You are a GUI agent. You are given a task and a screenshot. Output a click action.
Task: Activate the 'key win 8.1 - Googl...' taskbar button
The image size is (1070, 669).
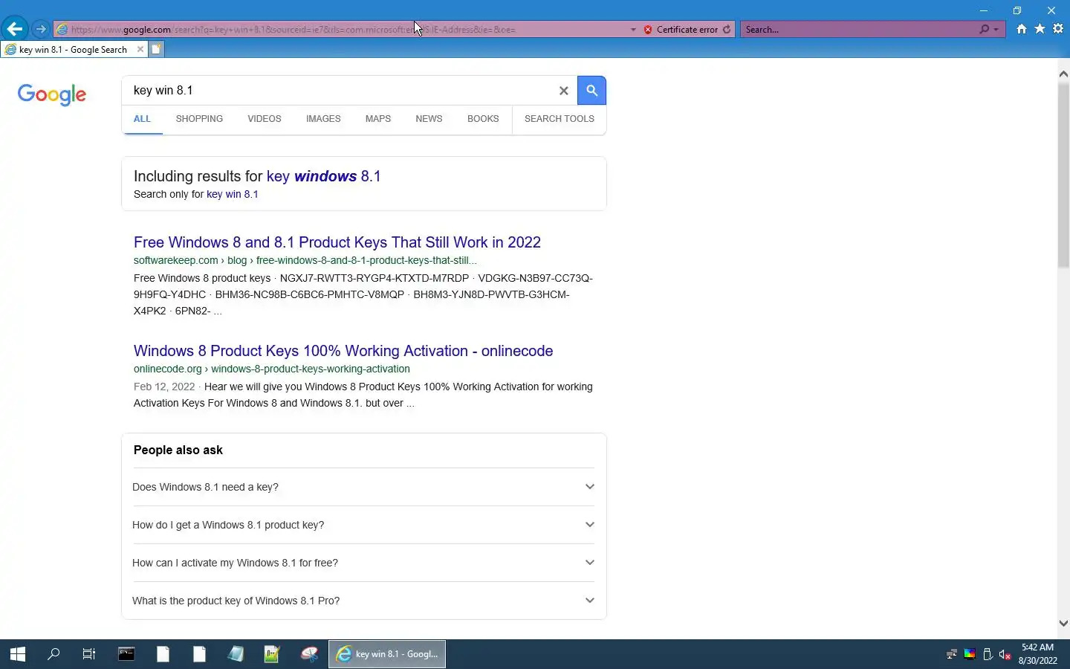coord(387,654)
